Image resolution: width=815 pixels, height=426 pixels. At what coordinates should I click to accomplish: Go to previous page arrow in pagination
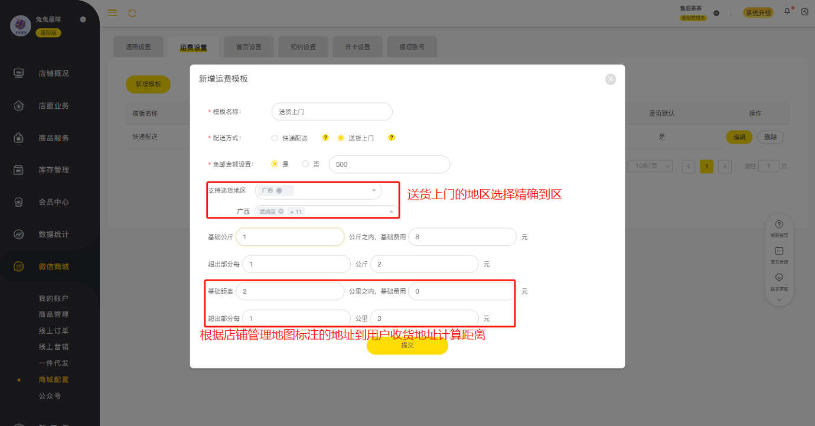pos(689,167)
